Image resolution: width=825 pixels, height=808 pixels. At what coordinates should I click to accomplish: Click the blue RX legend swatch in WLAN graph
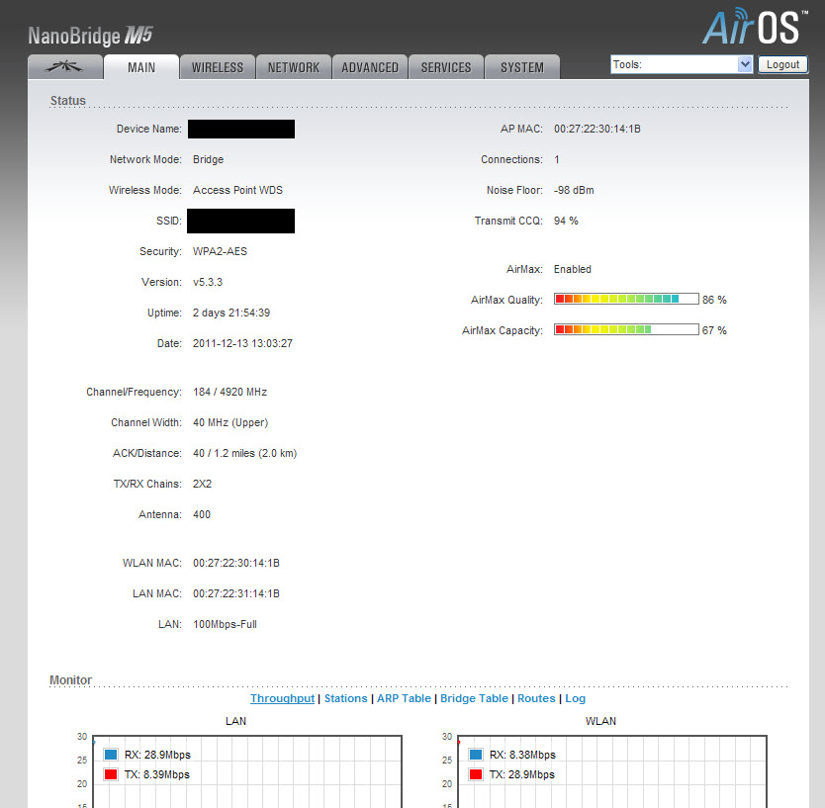click(476, 755)
